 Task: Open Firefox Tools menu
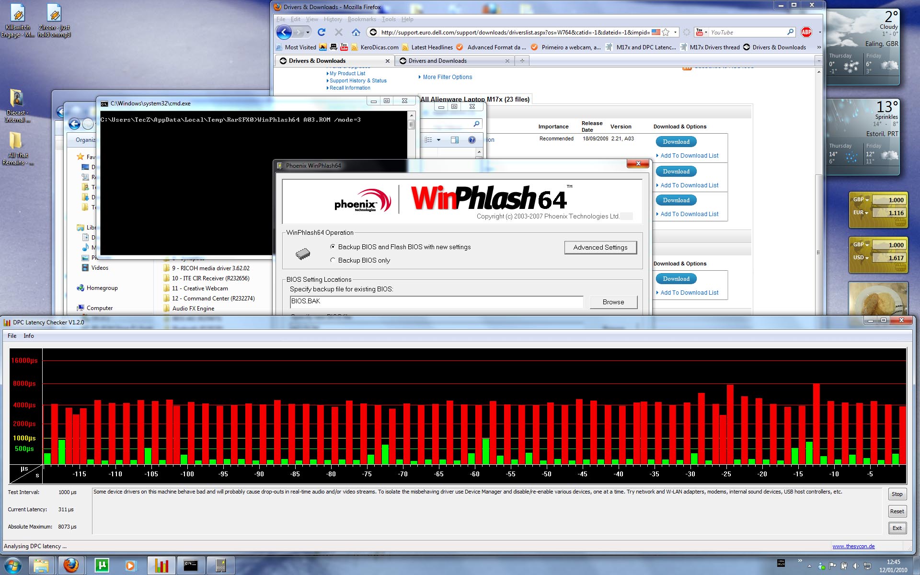[x=389, y=19]
